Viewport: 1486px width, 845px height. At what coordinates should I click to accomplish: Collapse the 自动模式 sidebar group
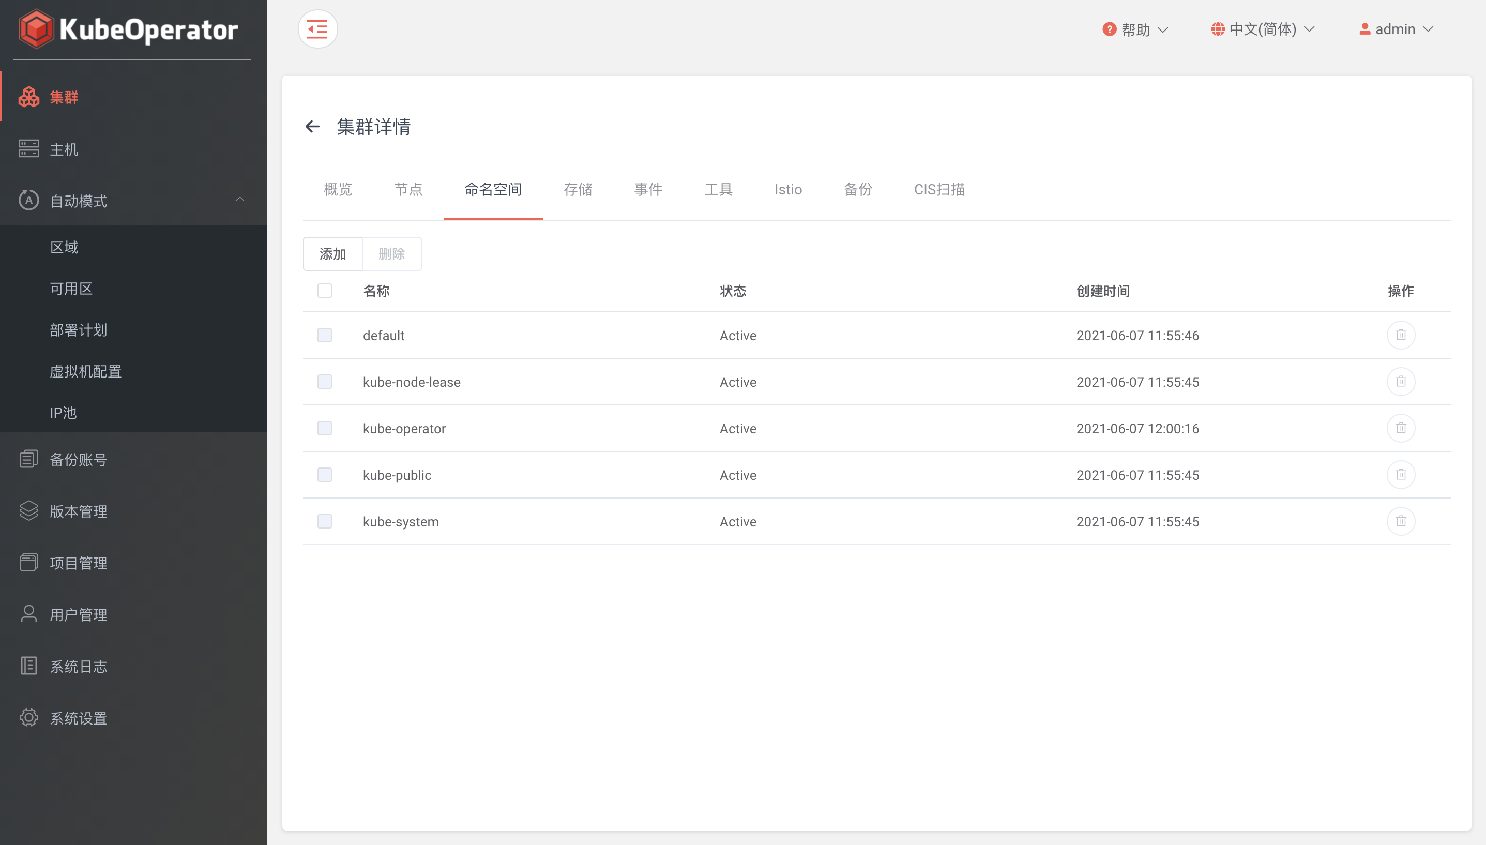click(x=240, y=200)
